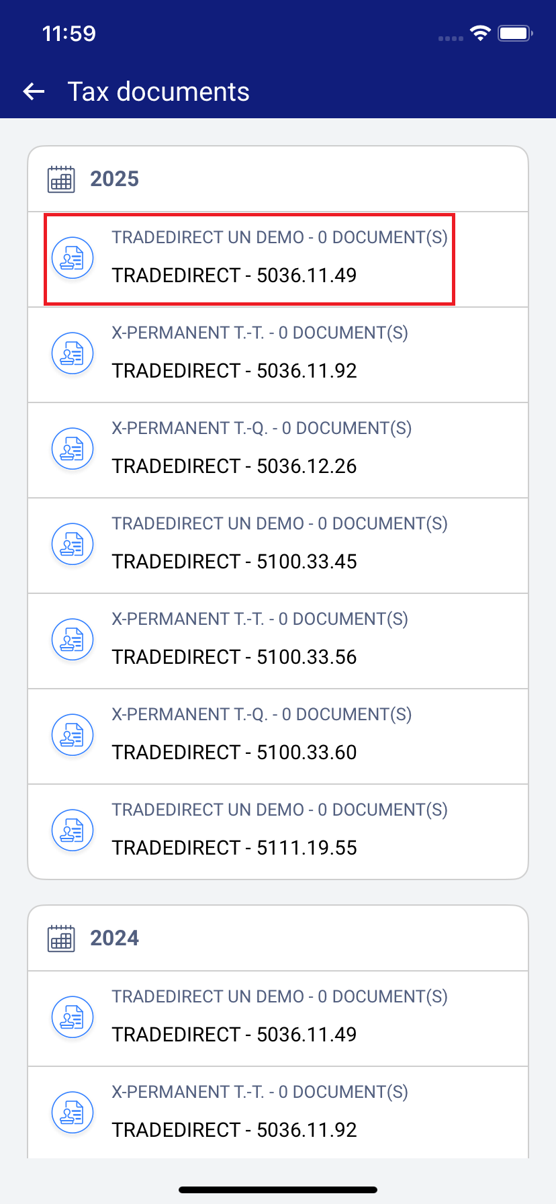Click the "Tax documents" page title
This screenshot has width=556, height=1204.
158,91
